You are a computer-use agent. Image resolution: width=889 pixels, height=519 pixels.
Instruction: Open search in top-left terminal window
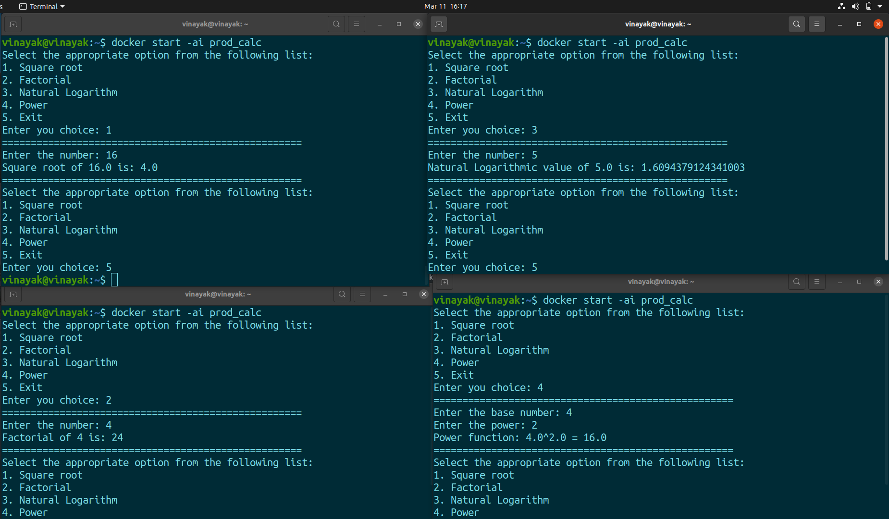pos(336,24)
